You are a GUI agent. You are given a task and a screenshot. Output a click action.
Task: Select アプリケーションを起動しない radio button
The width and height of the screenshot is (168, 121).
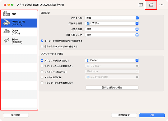point(42,83)
